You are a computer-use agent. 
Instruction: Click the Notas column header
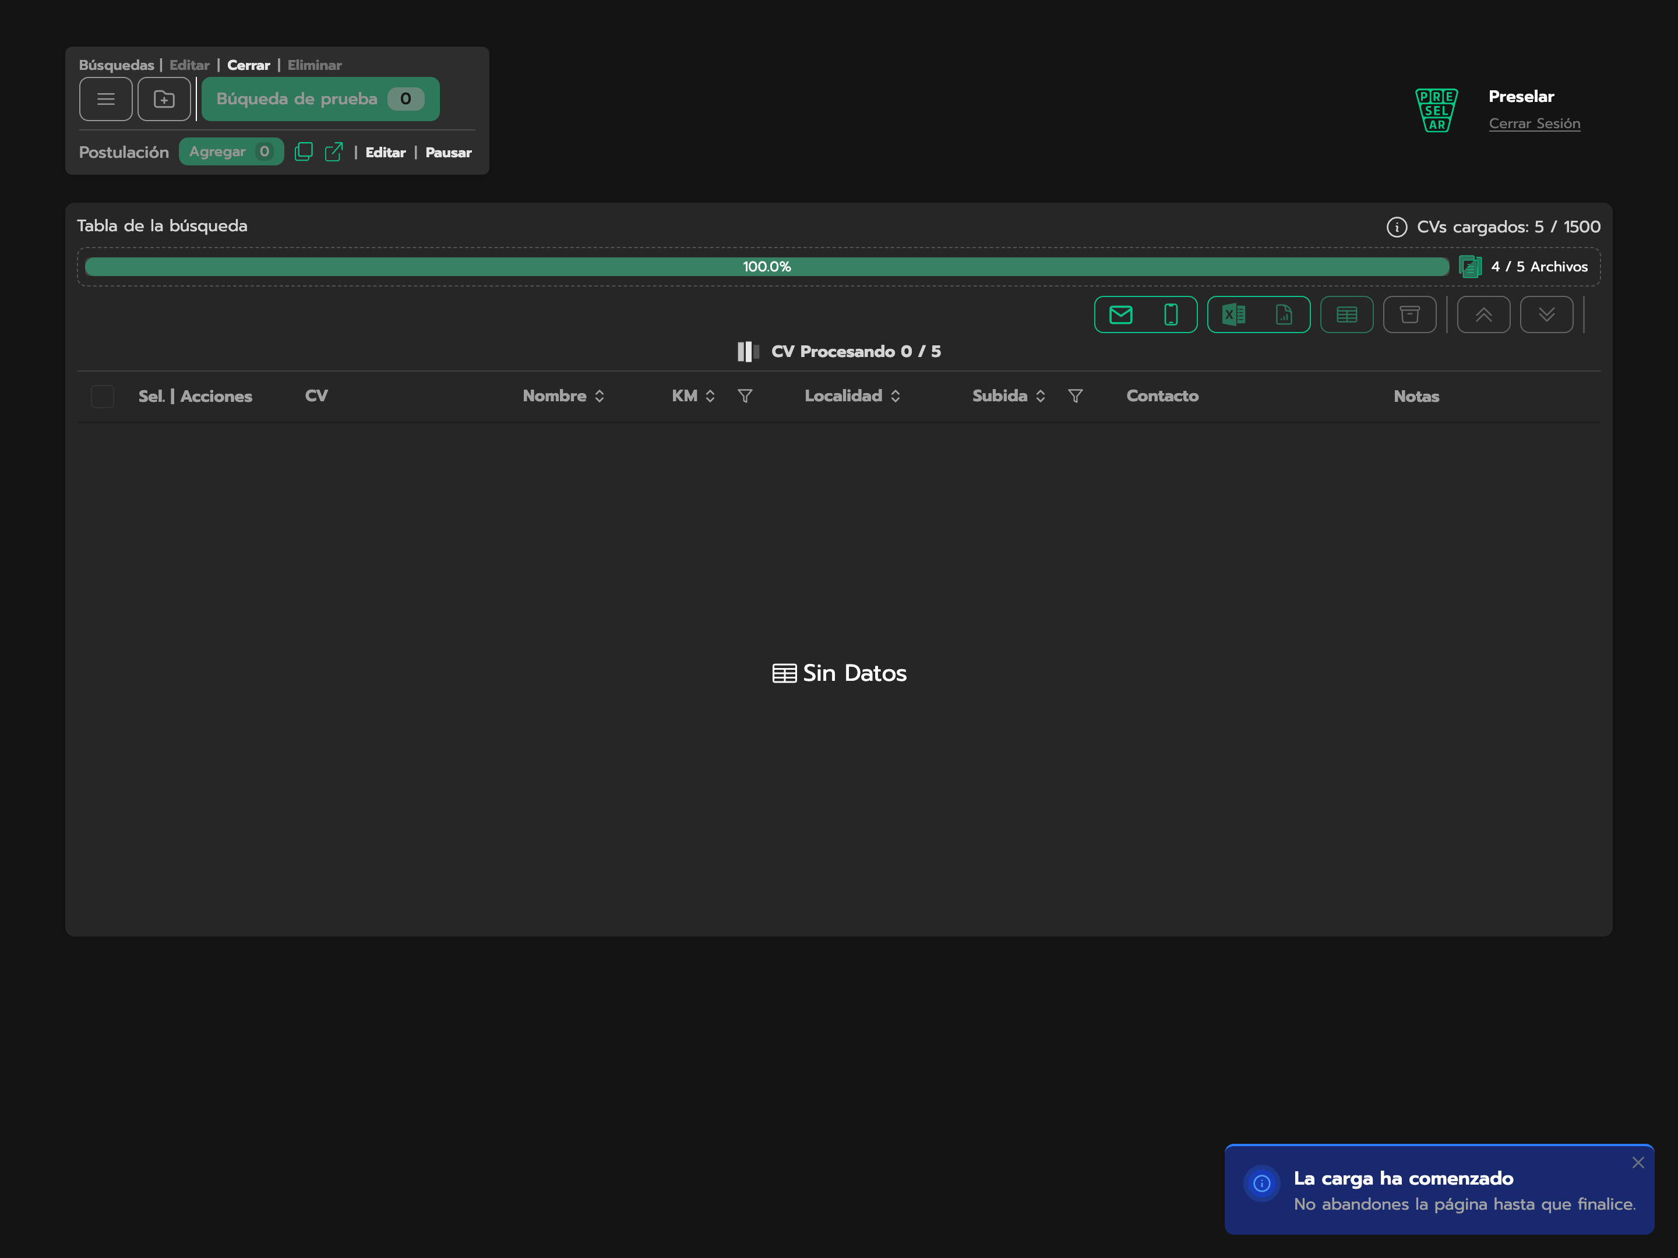pyautogui.click(x=1416, y=396)
